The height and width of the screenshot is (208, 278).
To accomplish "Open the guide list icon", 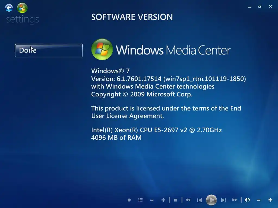I will point(140,200).
